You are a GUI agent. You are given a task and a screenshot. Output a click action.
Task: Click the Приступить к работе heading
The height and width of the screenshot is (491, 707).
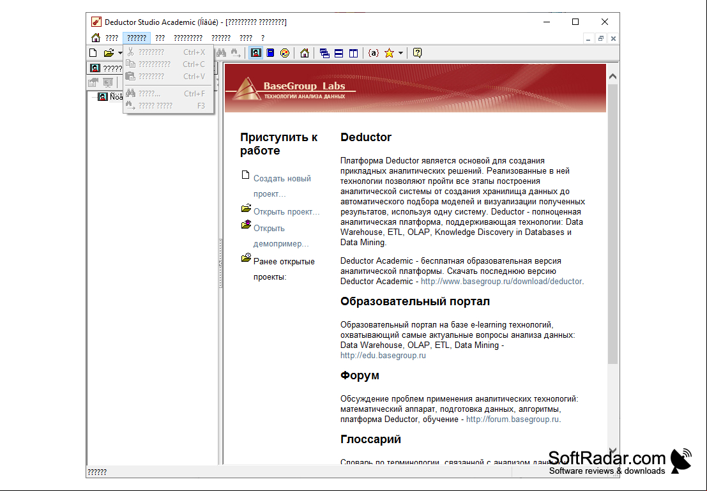(278, 144)
